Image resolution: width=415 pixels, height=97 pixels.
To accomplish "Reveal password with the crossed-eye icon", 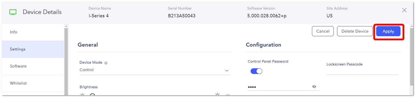I will [314, 87].
